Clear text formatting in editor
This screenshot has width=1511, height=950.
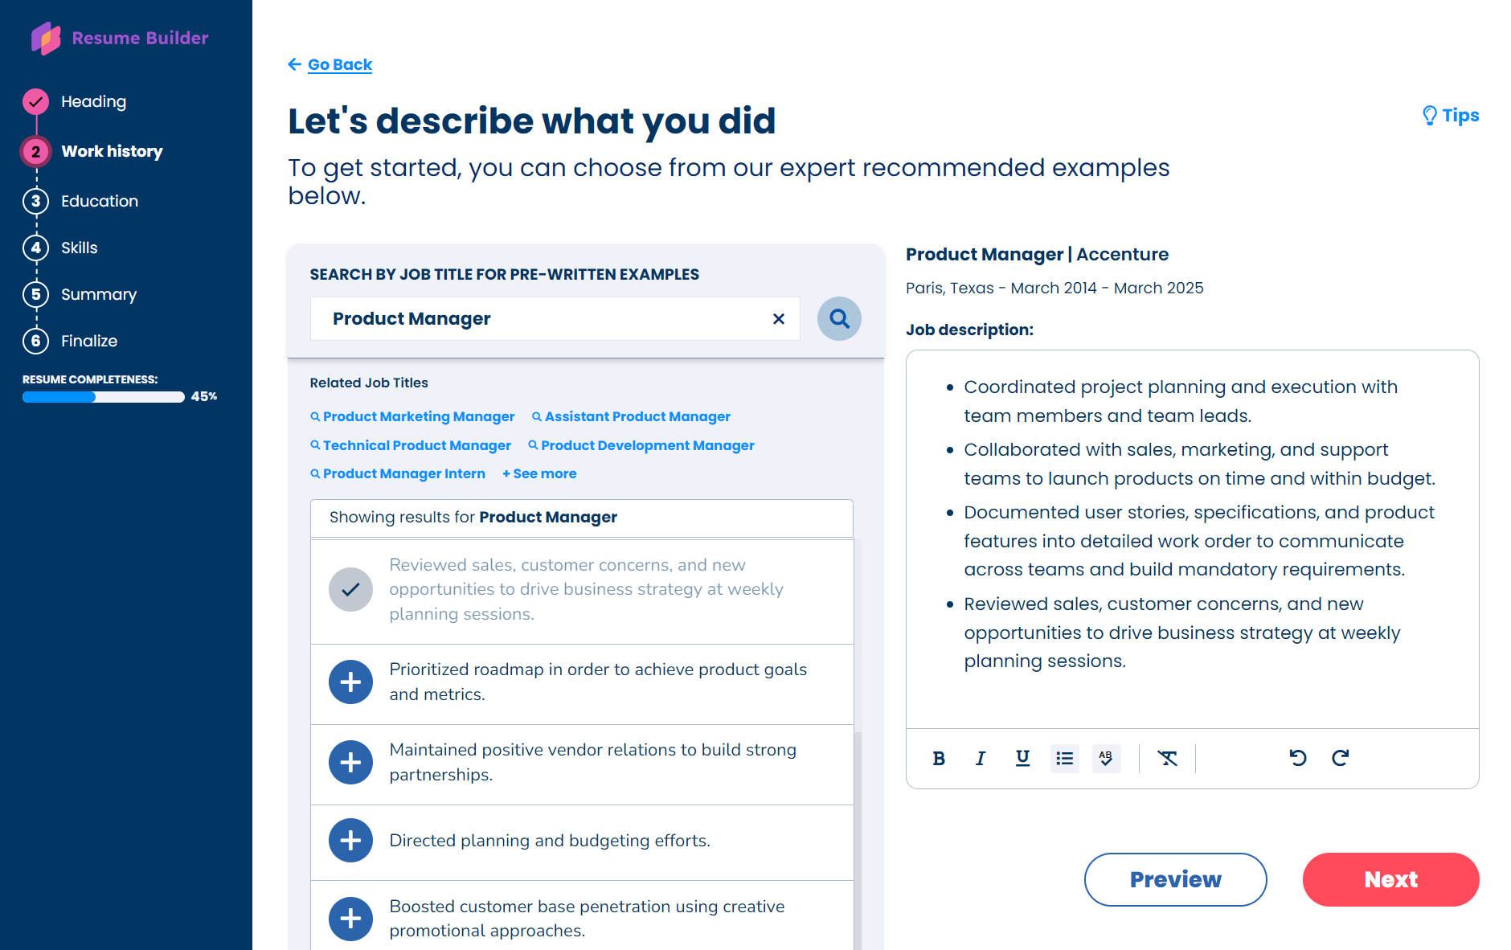click(1167, 758)
